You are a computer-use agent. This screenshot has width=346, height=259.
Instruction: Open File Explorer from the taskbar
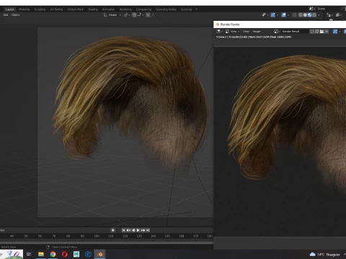click(x=41, y=254)
